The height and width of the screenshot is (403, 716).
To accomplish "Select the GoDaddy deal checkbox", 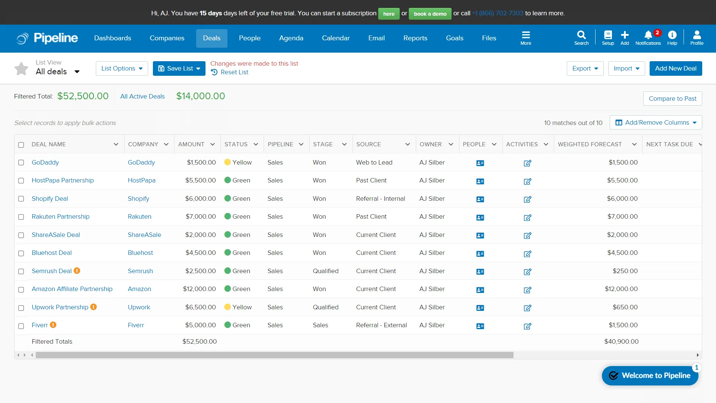I will (x=21, y=163).
